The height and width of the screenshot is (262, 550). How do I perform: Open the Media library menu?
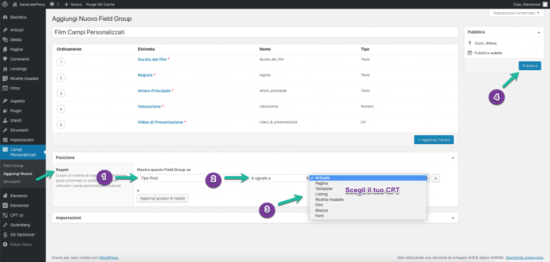pyautogui.click(x=16, y=39)
